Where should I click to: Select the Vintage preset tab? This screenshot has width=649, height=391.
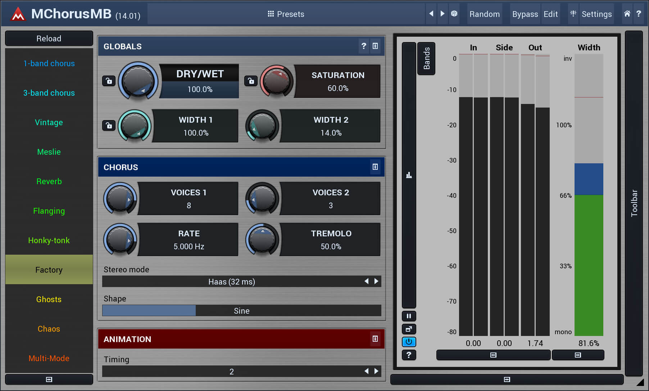coord(49,122)
